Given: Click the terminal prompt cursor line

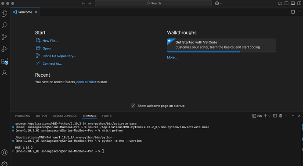Looking at the screenshot, I should (x=60, y=152).
